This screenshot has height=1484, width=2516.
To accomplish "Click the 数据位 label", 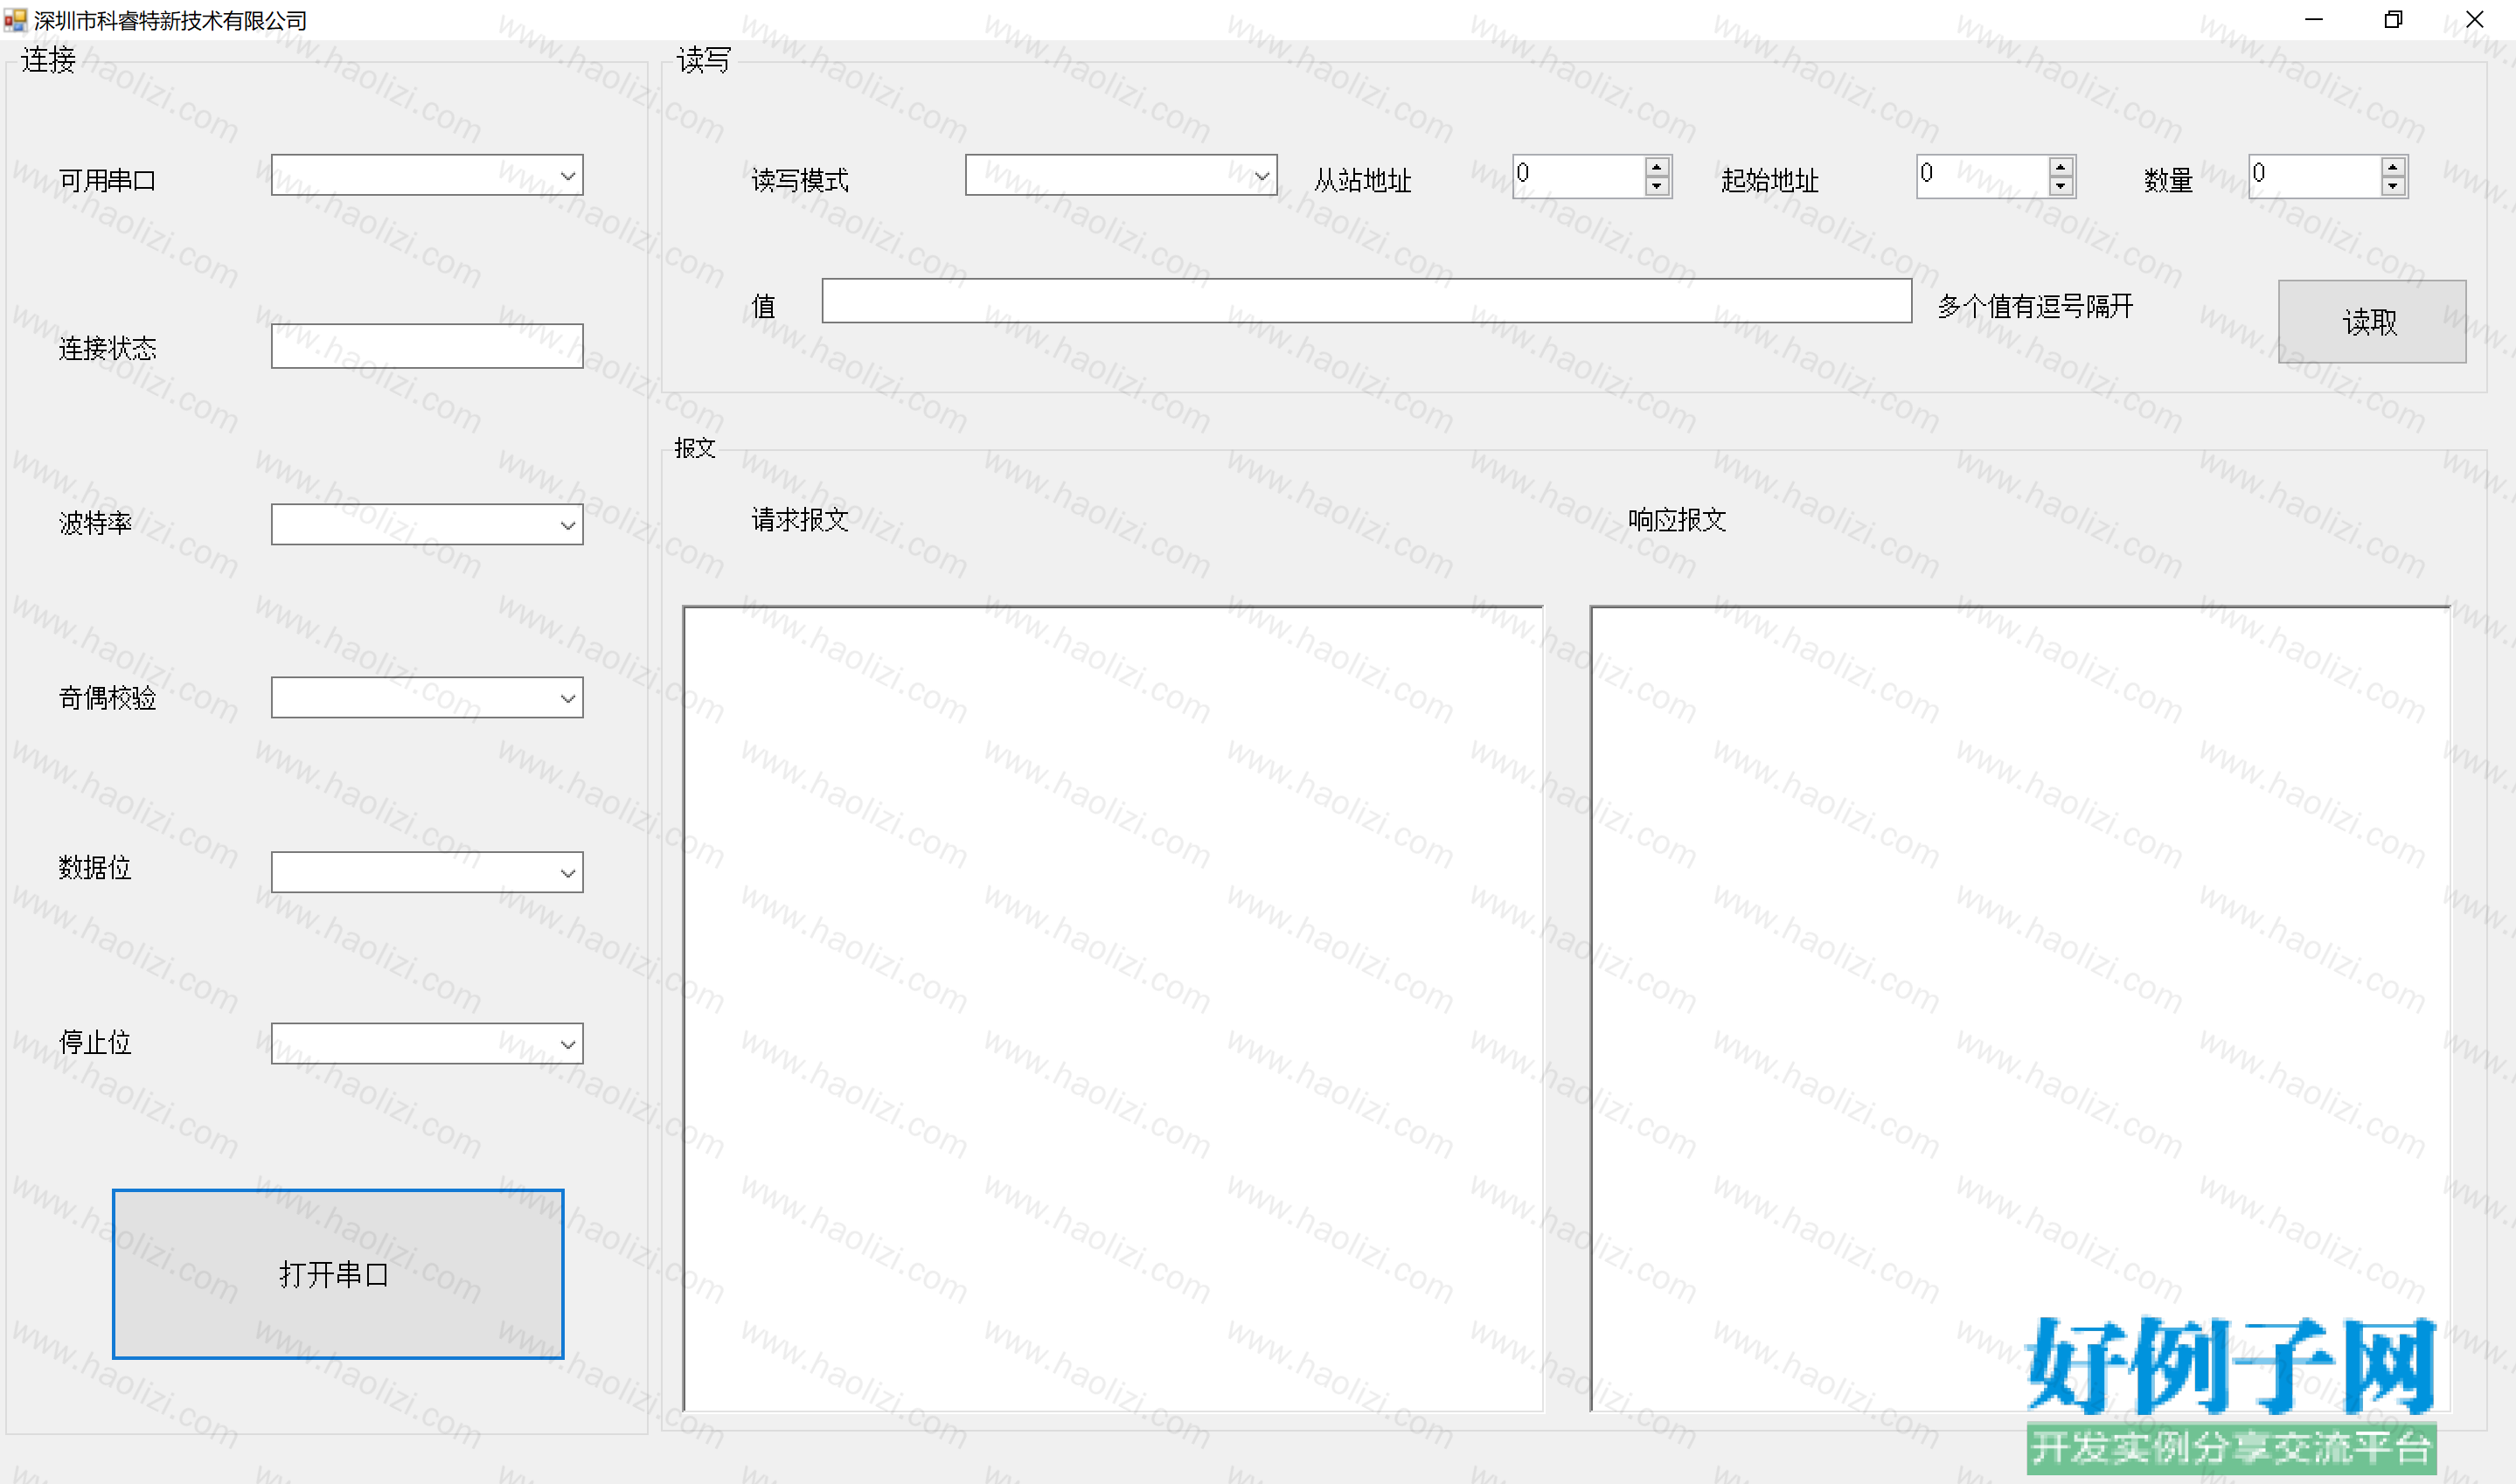I will (96, 868).
